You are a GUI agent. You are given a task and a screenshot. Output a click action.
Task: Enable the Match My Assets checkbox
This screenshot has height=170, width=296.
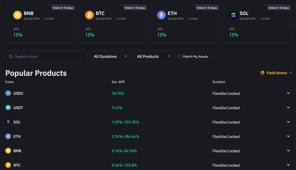tap(180, 56)
